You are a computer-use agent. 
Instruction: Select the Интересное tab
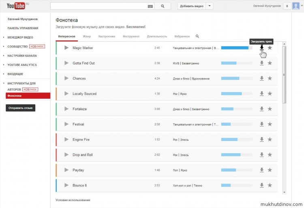(x=67, y=36)
